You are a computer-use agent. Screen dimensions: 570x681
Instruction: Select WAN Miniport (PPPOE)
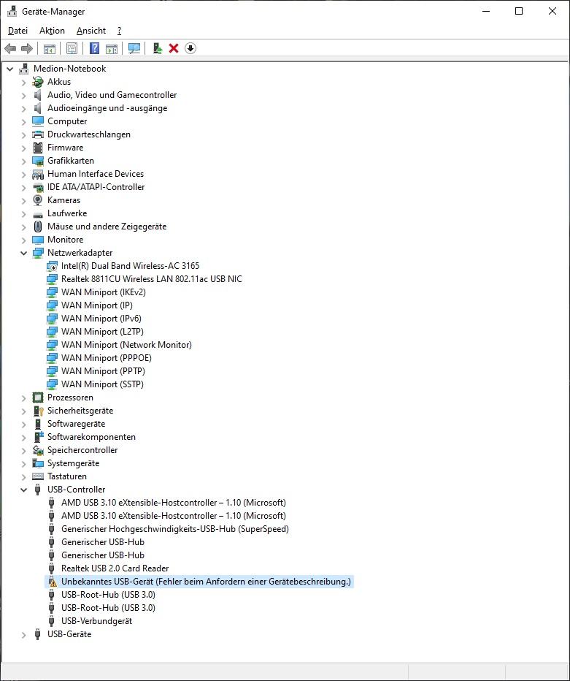tap(107, 358)
